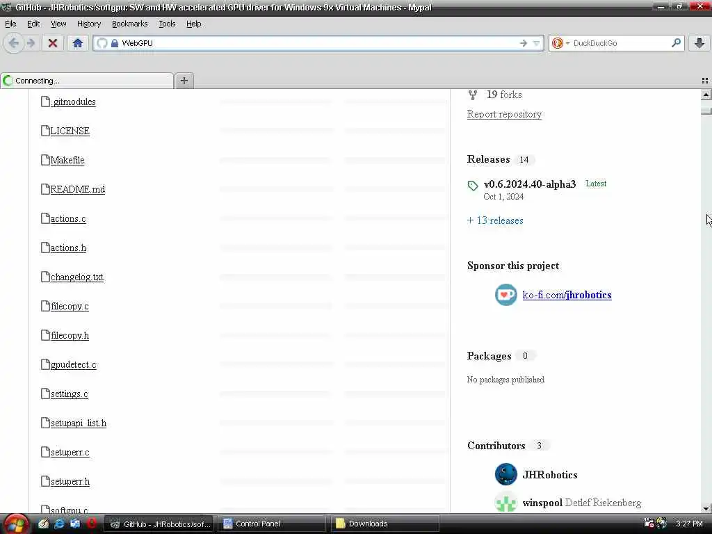Click Report repository link

point(504,114)
